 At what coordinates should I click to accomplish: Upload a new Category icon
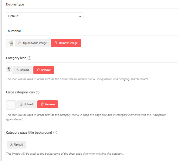pyautogui.click(x=22, y=70)
